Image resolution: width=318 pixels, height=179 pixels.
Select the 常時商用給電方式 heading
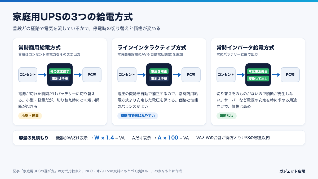tap(39, 48)
